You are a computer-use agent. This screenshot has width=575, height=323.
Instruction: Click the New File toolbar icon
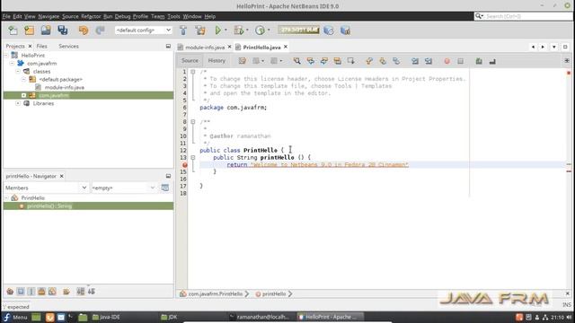point(13,31)
